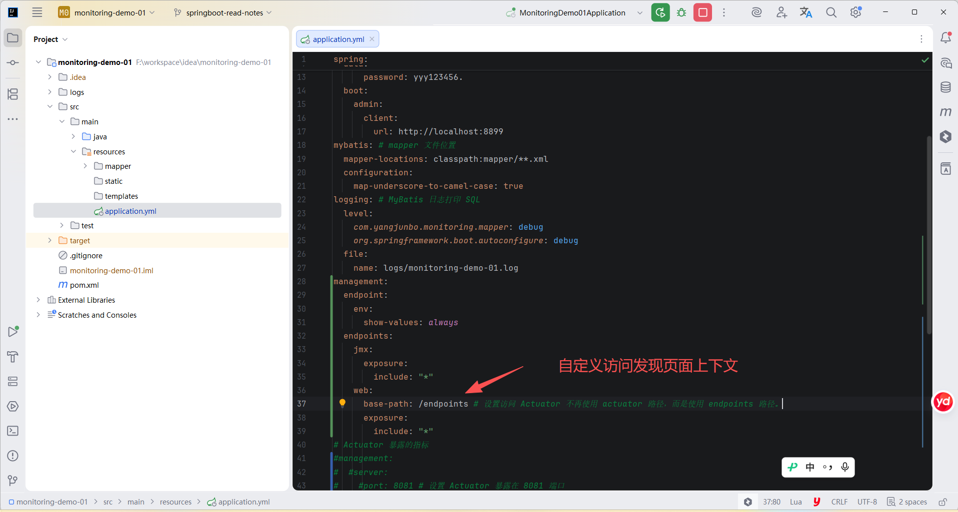Click Lua widget in status bar

coord(796,502)
